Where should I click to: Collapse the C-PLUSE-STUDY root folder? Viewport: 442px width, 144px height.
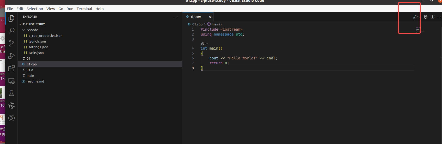pos(20,24)
